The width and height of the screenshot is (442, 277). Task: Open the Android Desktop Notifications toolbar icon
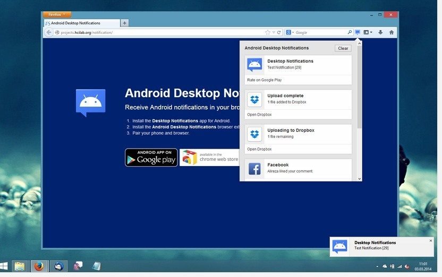tap(358, 32)
